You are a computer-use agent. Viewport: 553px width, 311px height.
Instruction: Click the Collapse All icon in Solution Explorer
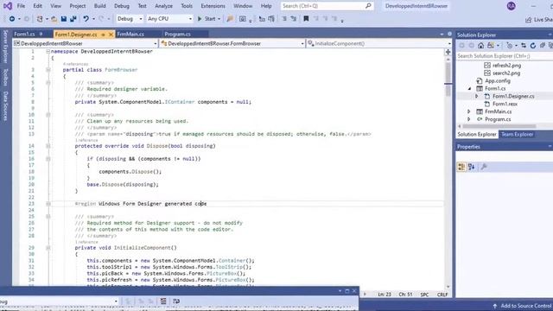tap(543, 46)
